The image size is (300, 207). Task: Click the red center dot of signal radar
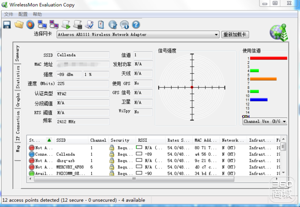[x=192, y=87]
